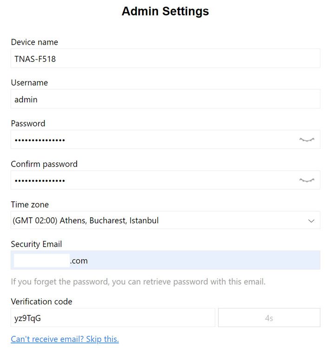Viewport: 325px width, 348px height.
Task: Click the 4s countdown resend button
Action: [x=269, y=318]
